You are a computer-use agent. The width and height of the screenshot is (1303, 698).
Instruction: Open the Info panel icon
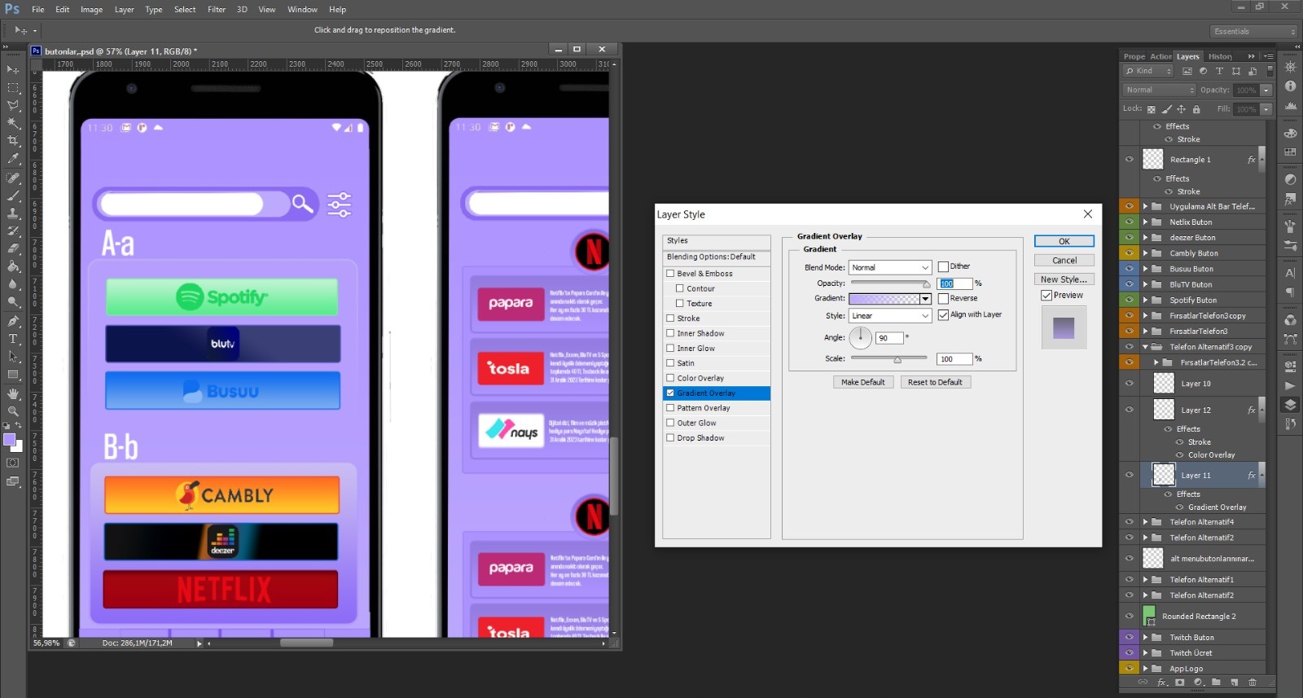coord(1291,86)
